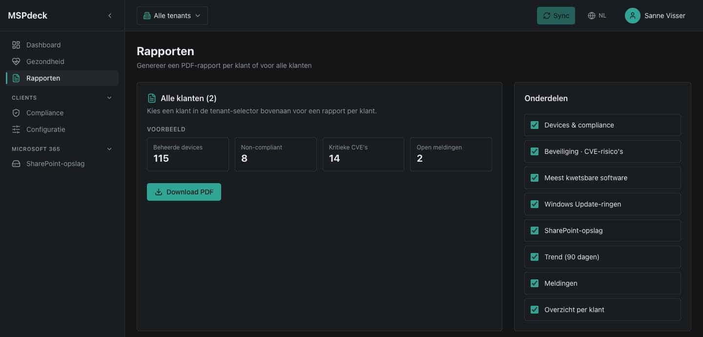Screen dimensions: 703x337
Task: Toggle the Overzicht per klant checkbox
Action: (x=535, y=310)
